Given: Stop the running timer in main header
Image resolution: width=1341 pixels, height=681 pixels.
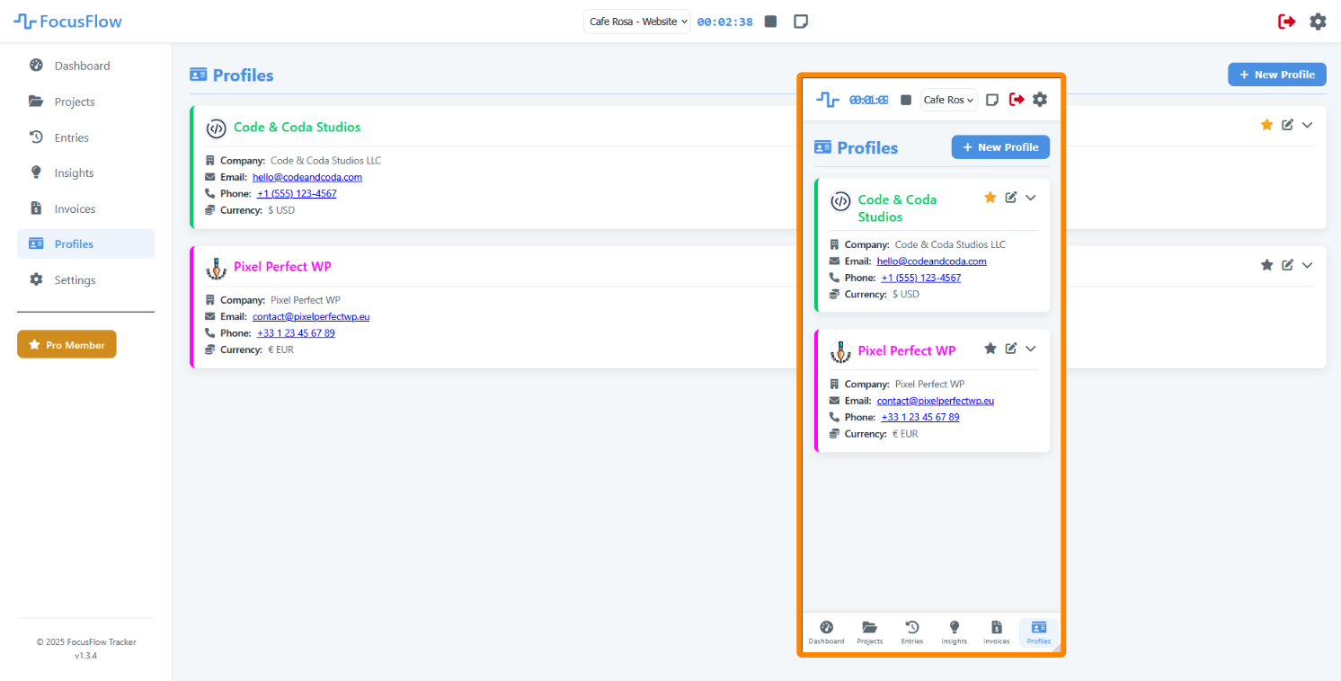Looking at the screenshot, I should coord(770,22).
